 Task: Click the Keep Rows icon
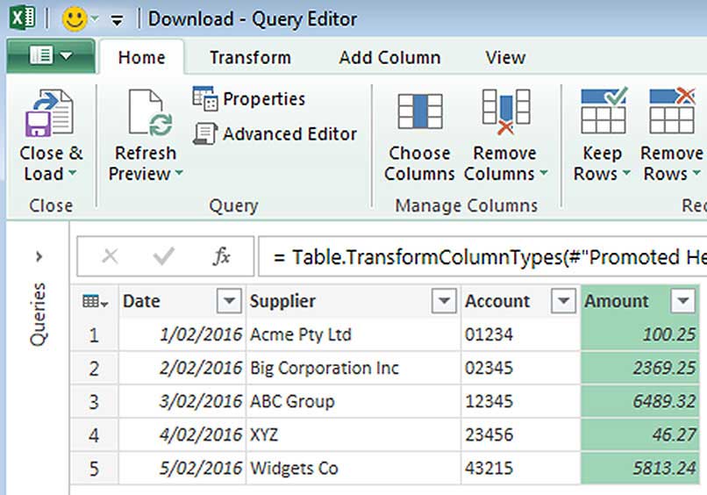pos(603,112)
